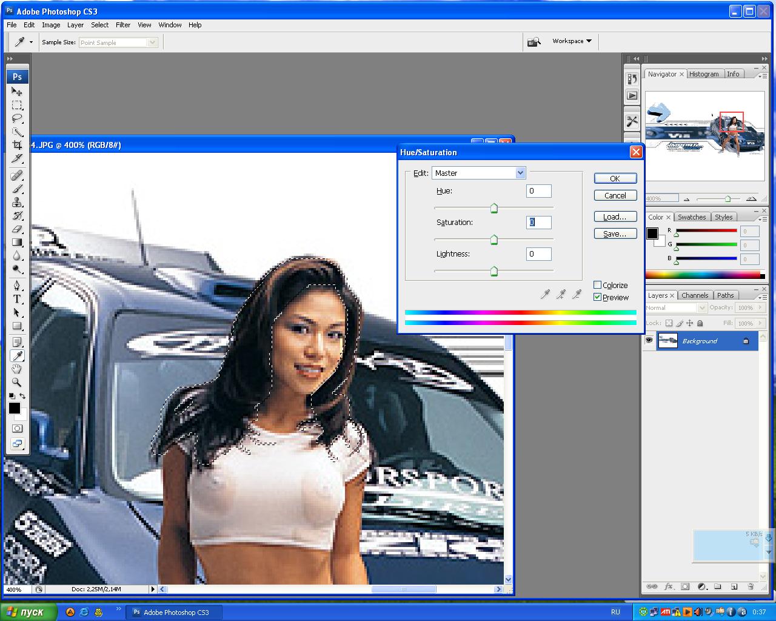Open the Select menu
Viewport: 776px width, 621px height.
pos(100,25)
